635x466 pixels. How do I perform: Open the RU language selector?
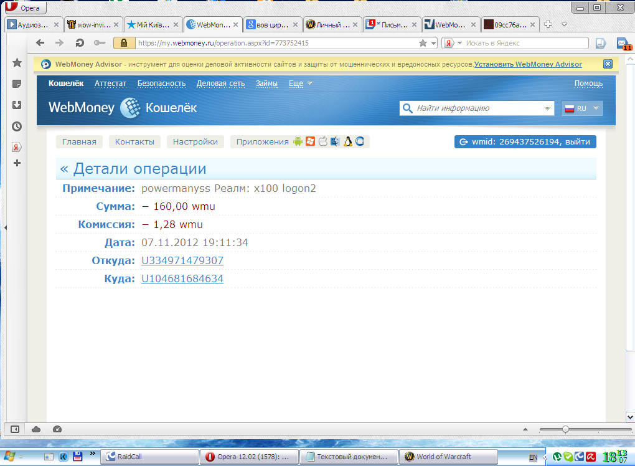point(581,108)
